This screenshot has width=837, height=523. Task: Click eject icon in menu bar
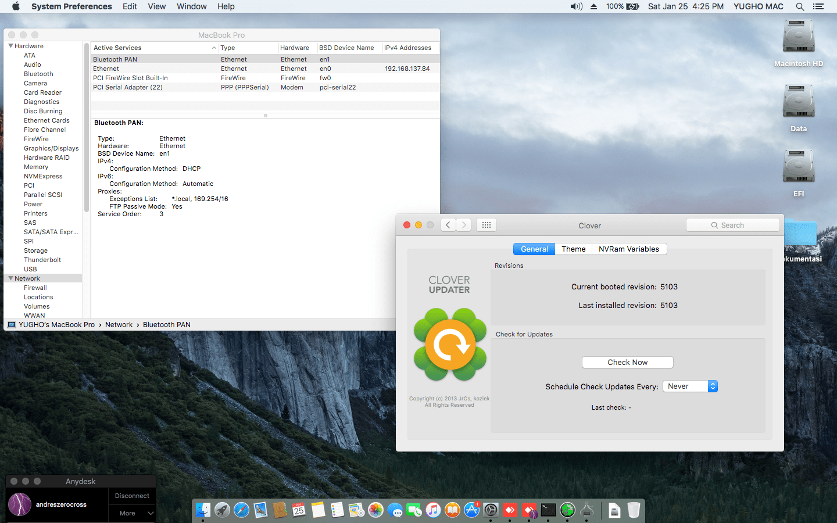click(593, 6)
